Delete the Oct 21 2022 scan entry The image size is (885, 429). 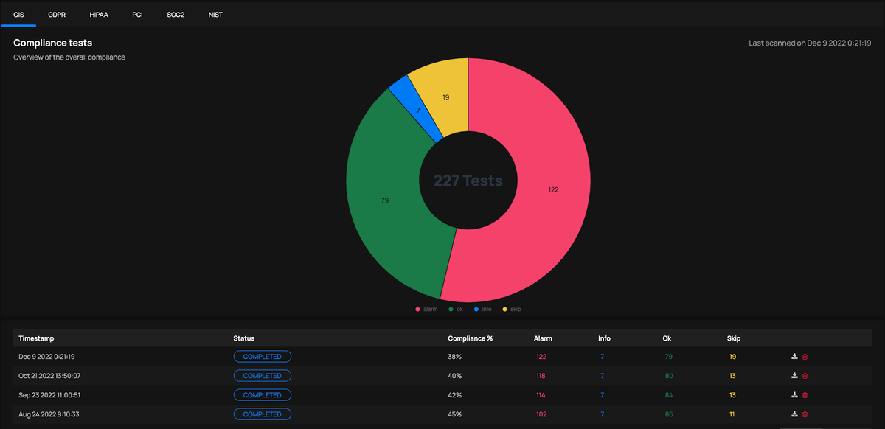pos(805,376)
